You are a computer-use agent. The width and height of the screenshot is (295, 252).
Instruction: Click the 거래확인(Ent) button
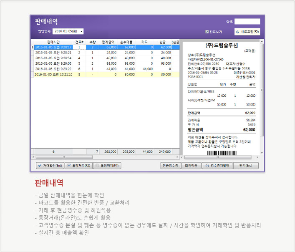coord(50,166)
